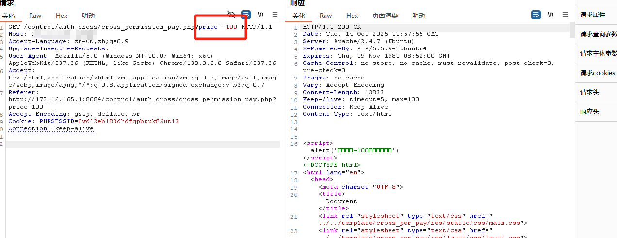Image resolution: width=617 pixels, height=238 pixels.
Task: Toggle line wrap icon in response panel
Action: click(536, 15)
